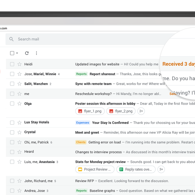Viewport: 195px width, 195px height.
Task: Star the Luis, me, Anastasia thread
Action: click(19, 162)
